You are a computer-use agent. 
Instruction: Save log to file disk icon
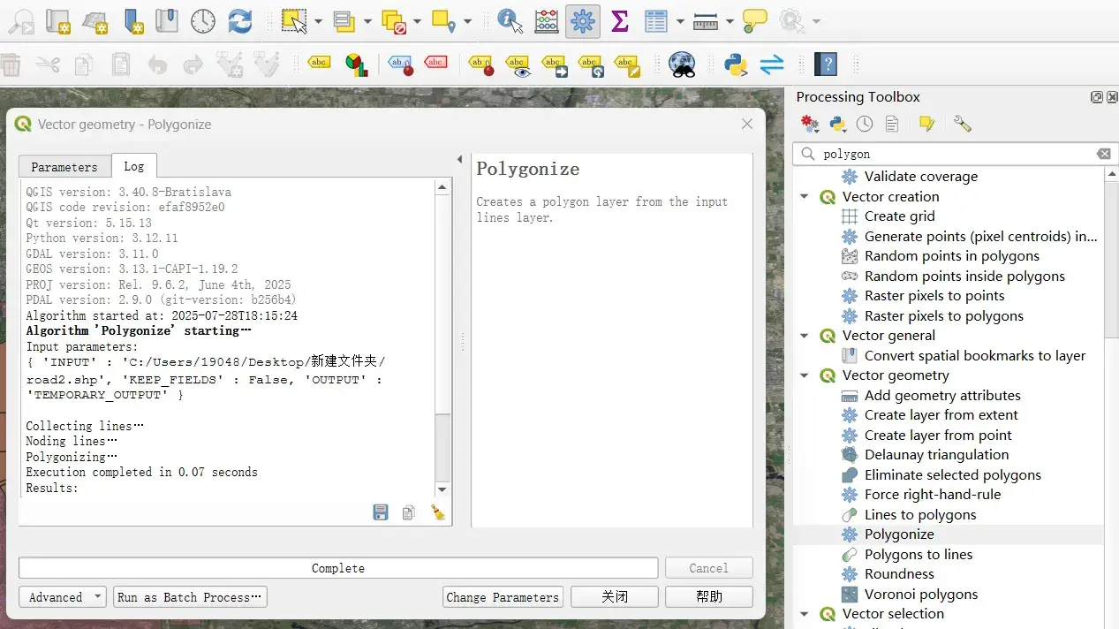click(381, 512)
